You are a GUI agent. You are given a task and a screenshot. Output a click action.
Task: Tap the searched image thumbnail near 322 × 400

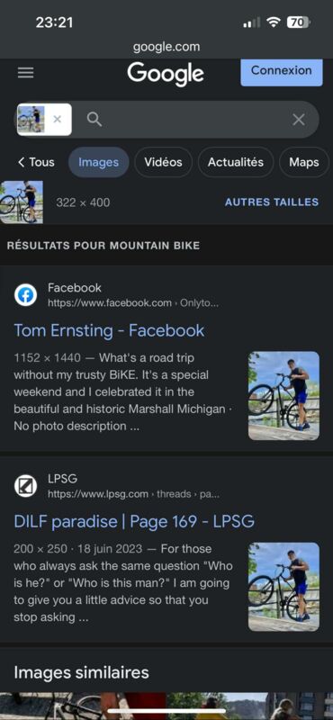tap(22, 202)
